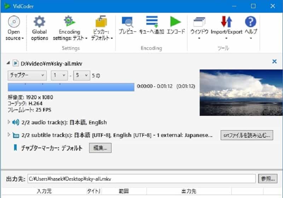This screenshot has width=283, height=198.
Task: Click the 出力先 column header in queue
Action: 189,191
